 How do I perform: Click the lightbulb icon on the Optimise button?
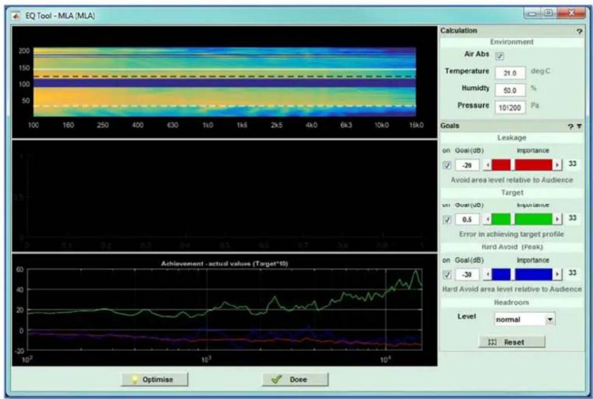point(135,379)
